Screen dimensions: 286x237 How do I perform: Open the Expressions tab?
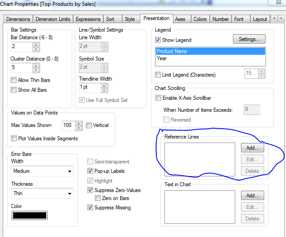click(x=88, y=19)
